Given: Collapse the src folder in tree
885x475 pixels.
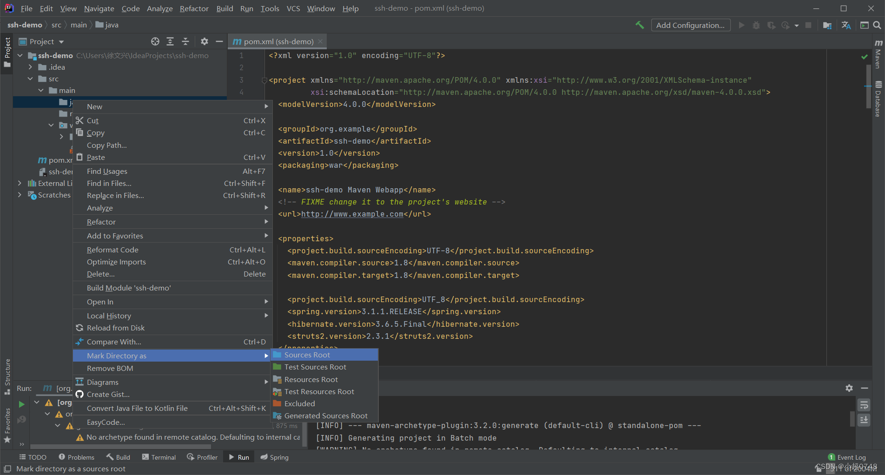Looking at the screenshot, I should tap(30, 79).
